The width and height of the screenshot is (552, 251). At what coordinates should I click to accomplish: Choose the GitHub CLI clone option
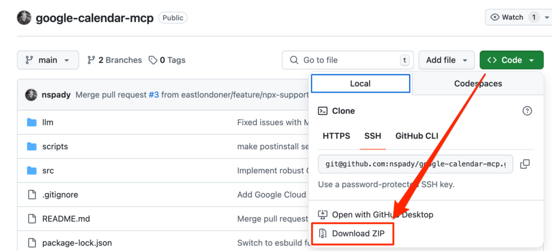pos(417,136)
